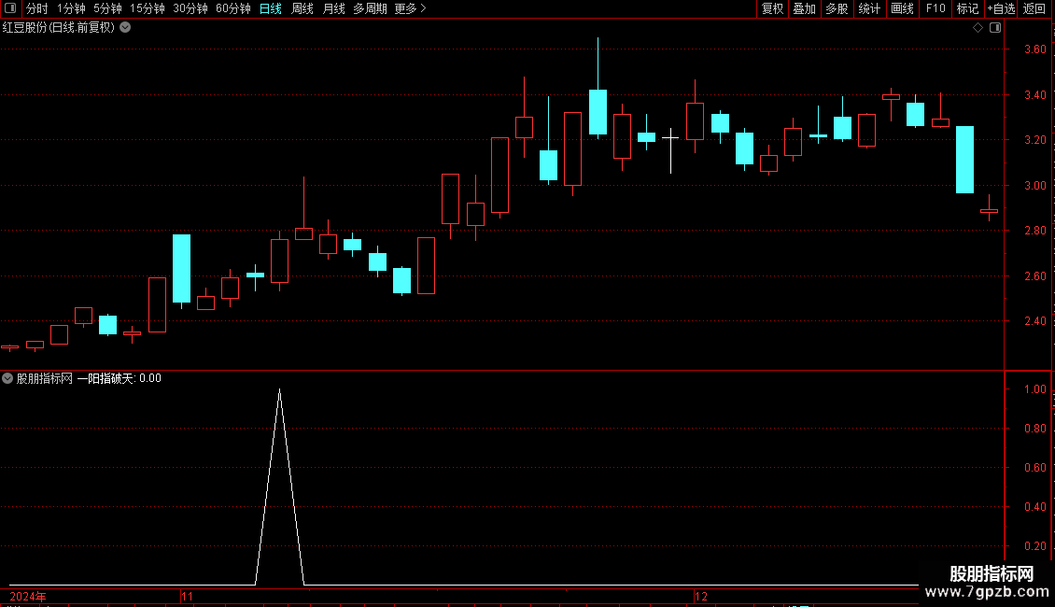Screen dimensions: 1055x607
Task: Click the 11 month marker on timeline
Action: pyautogui.click(x=187, y=596)
